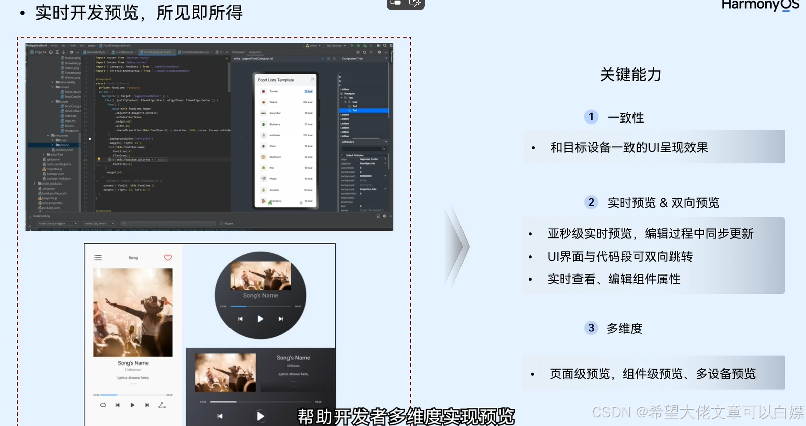Skip to previous track in phone player

(x=117, y=405)
